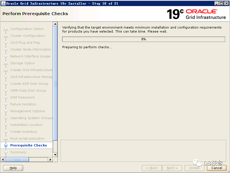This screenshot has width=230, height=173.
Task: Click step bullet beside Root script execution
Action: coord(6,138)
